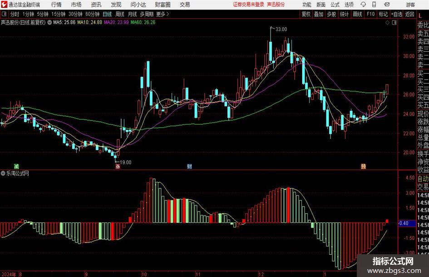Open the 功能 menu

click(307, 5)
